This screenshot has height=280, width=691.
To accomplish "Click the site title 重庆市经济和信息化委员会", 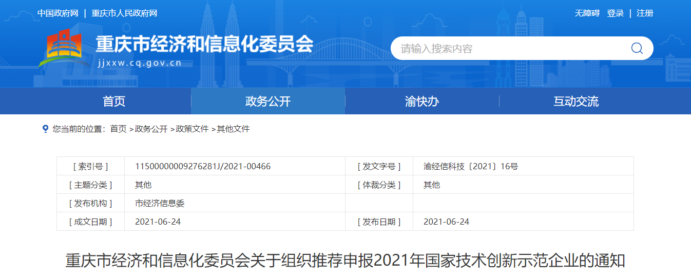I will 204,45.
